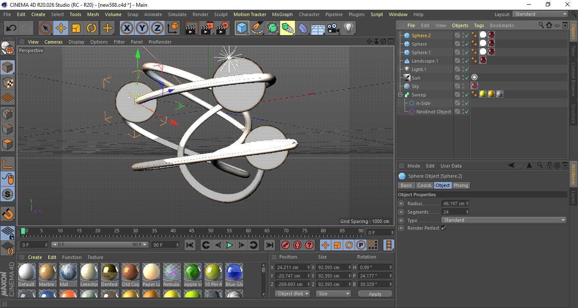
Task: Click frame 45 on timeline ruler
Action: point(192,231)
